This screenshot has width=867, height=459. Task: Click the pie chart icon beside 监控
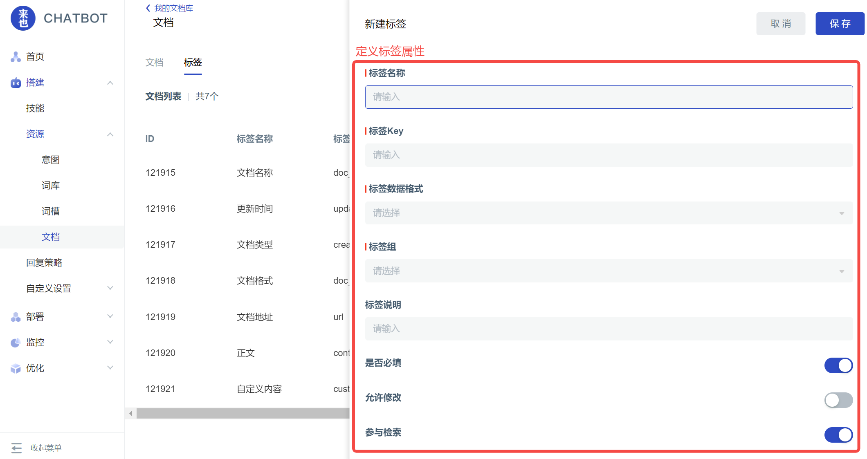click(x=16, y=343)
